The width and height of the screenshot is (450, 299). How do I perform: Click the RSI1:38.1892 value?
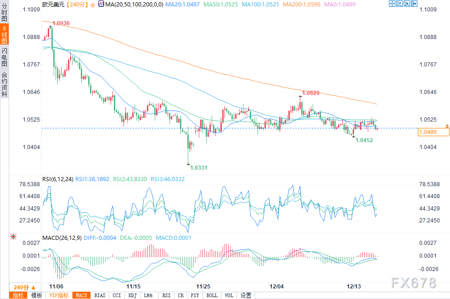[x=92, y=179]
